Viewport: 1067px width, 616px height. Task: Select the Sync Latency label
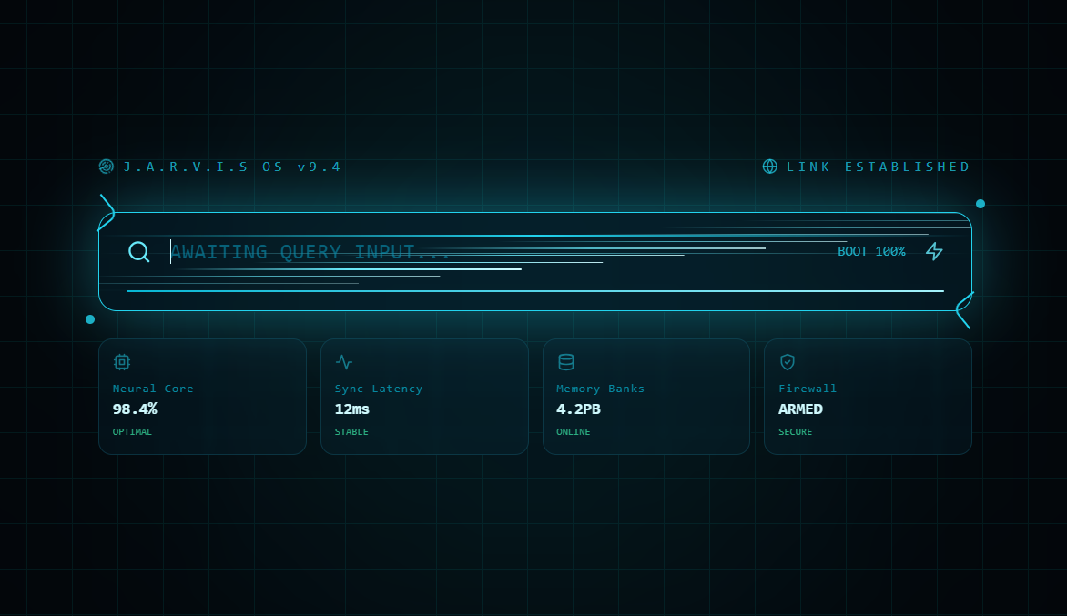pyautogui.click(x=379, y=389)
